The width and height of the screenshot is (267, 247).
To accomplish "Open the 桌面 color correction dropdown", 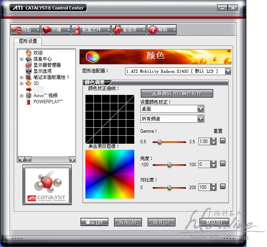I will (x=201, y=109).
